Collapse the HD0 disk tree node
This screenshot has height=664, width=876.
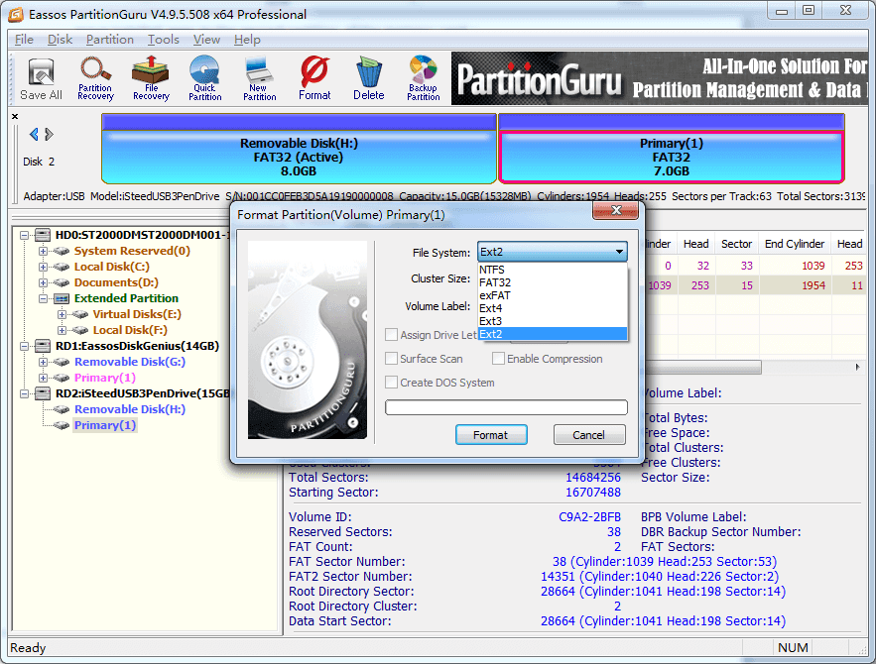click(24, 236)
